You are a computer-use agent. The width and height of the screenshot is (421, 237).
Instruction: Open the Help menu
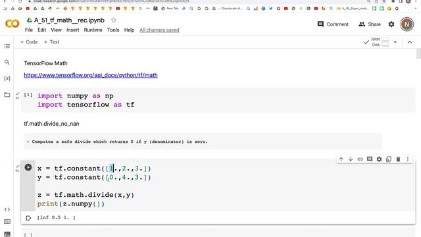click(x=129, y=30)
